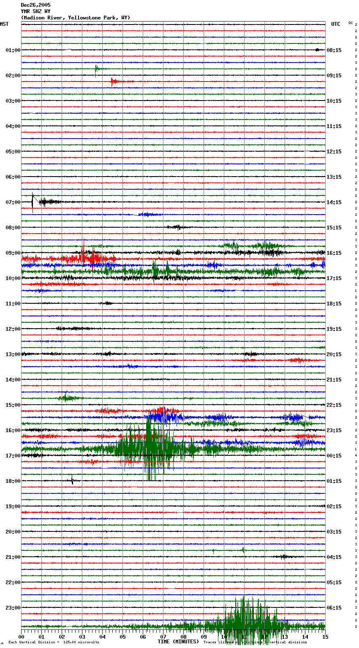Viewport: 359px width, 648px height.
Task: Click the 01:15 UTC time label
Action: coord(334,481)
